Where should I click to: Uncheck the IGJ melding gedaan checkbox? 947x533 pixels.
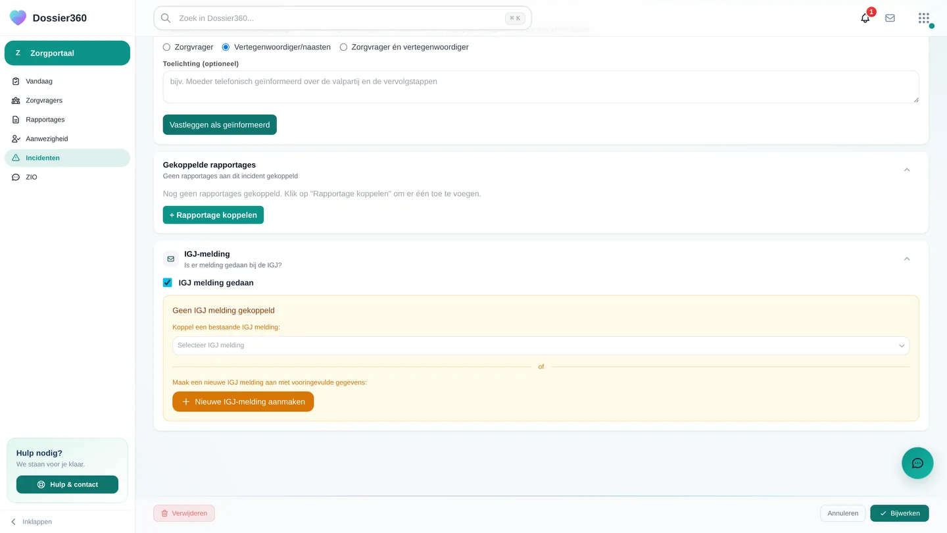pos(168,283)
